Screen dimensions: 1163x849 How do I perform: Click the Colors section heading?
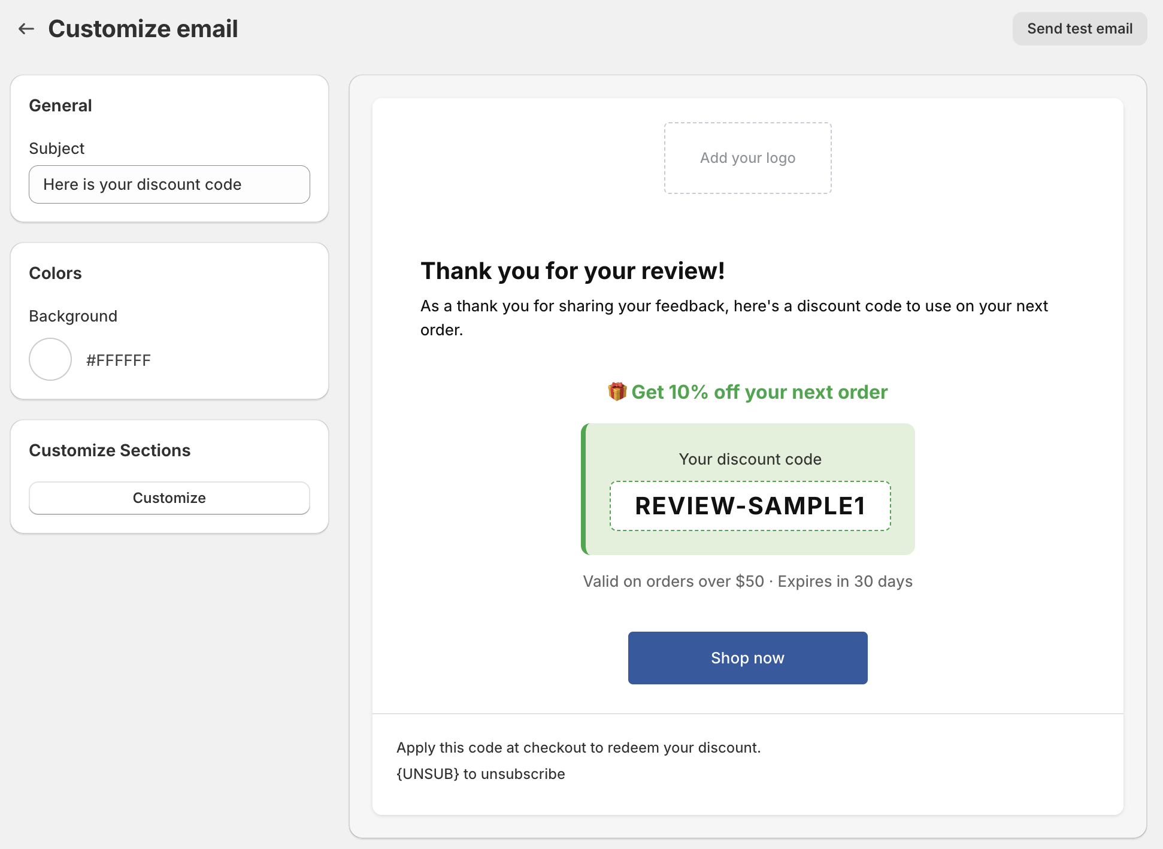click(x=55, y=273)
